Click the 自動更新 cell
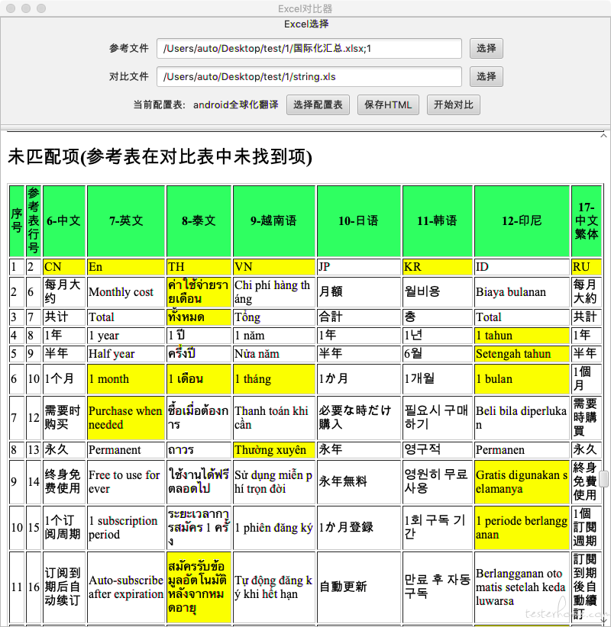The width and height of the screenshot is (611, 627). coord(359,587)
